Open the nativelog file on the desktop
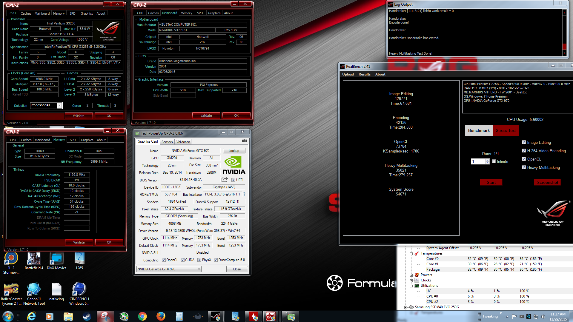Screen dimensions: 573x322 coord(56,292)
